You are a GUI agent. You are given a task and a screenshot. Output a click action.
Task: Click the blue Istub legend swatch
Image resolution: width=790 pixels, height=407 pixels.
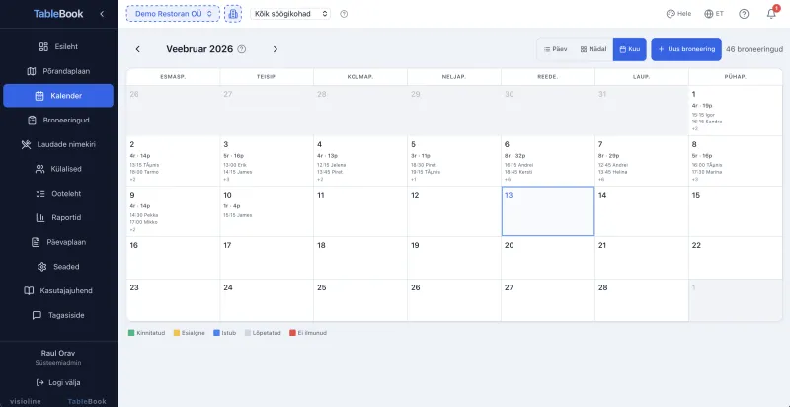pyautogui.click(x=216, y=333)
